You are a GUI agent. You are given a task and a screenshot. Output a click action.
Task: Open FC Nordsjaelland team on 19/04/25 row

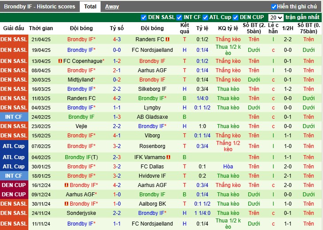tap(152, 50)
